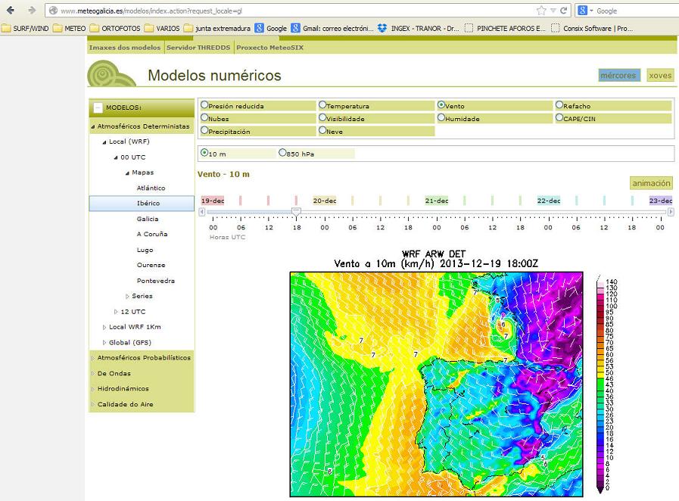Open the Proxecto MeteoSIX tab
This screenshot has height=501, width=679.
269,48
